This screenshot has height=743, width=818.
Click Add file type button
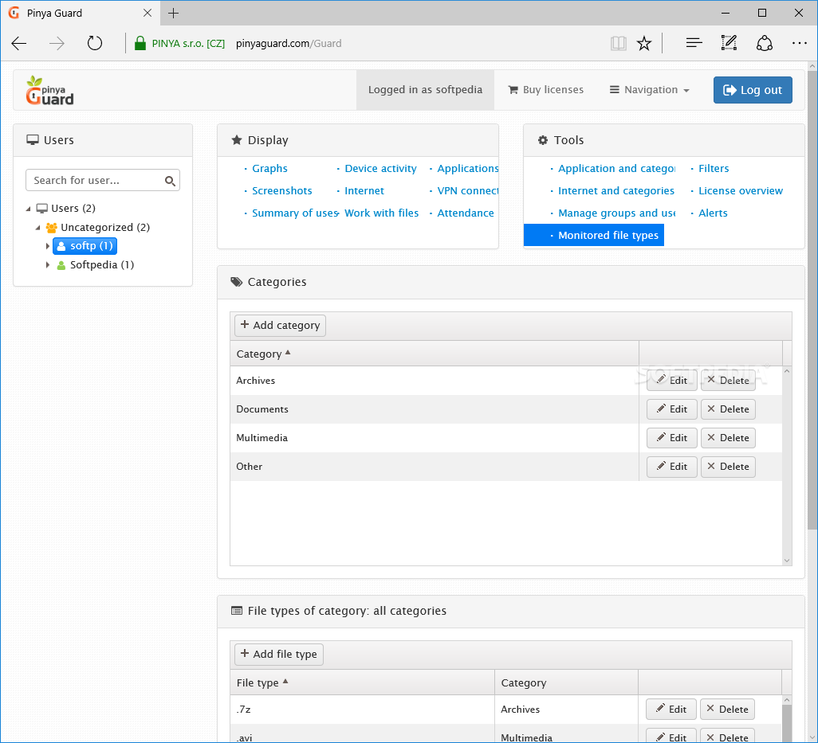click(x=279, y=654)
